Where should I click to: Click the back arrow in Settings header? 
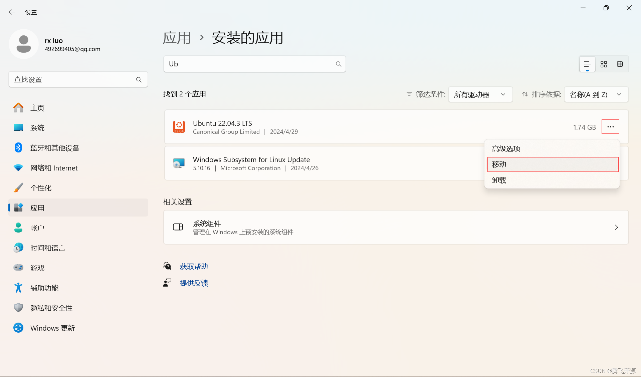tap(12, 12)
